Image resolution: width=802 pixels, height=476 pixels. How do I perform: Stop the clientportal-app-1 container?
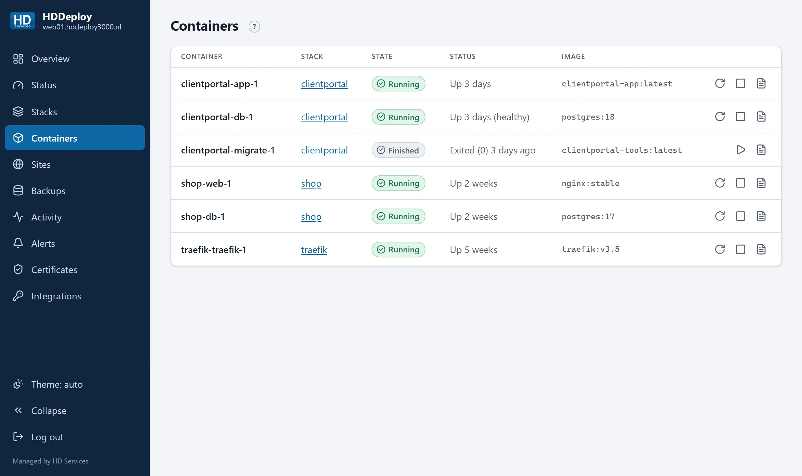tap(740, 83)
